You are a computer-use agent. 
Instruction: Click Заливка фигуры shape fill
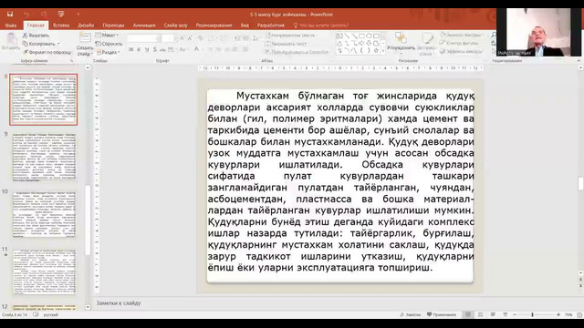461,35
